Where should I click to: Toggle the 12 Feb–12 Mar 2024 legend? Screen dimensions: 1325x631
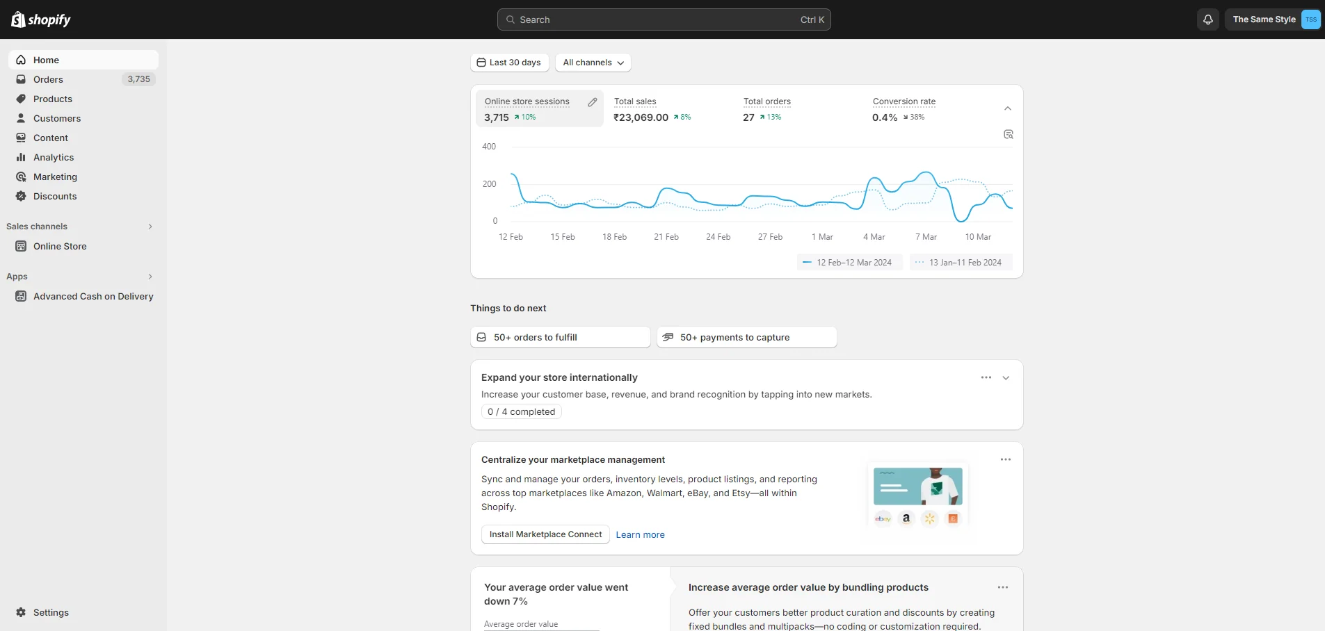pos(849,262)
